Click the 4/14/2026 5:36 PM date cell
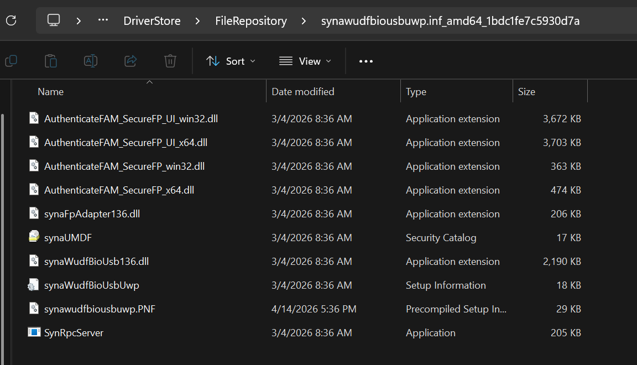This screenshot has width=637, height=365. (314, 309)
